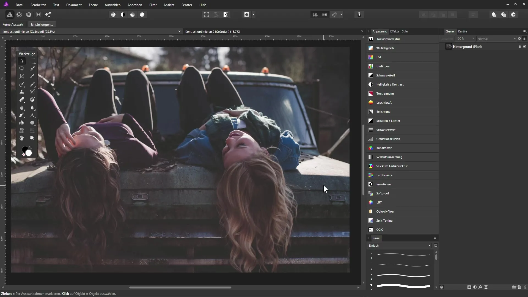Add a Schatten / Lichter adjustment
The height and width of the screenshot is (297, 528).
pos(402,121)
